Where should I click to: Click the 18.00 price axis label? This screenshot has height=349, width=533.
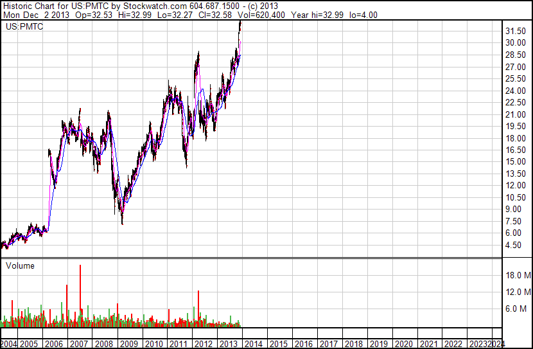point(516,138)
